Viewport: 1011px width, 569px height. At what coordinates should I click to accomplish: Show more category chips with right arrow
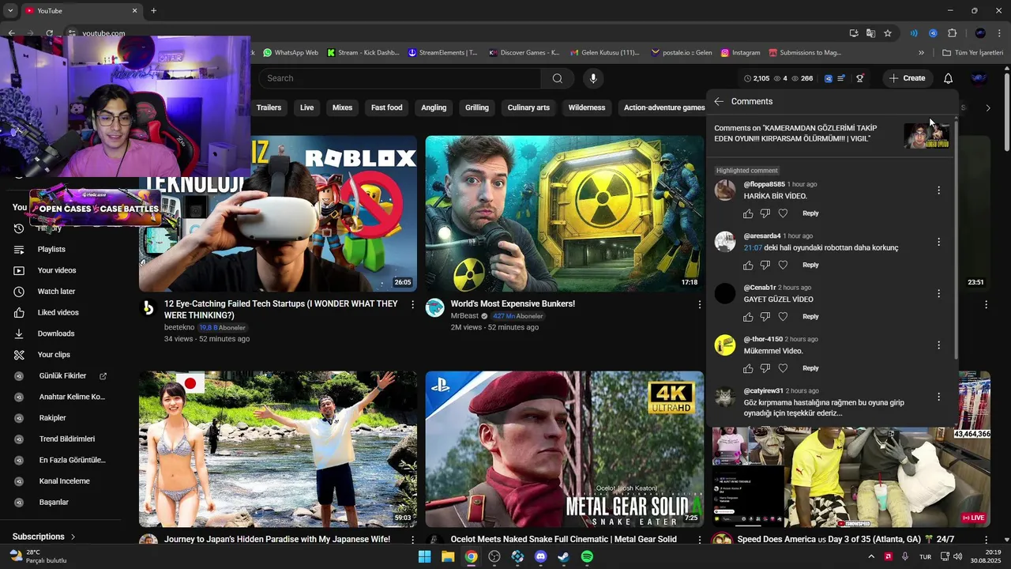click(x=987, y=107)
